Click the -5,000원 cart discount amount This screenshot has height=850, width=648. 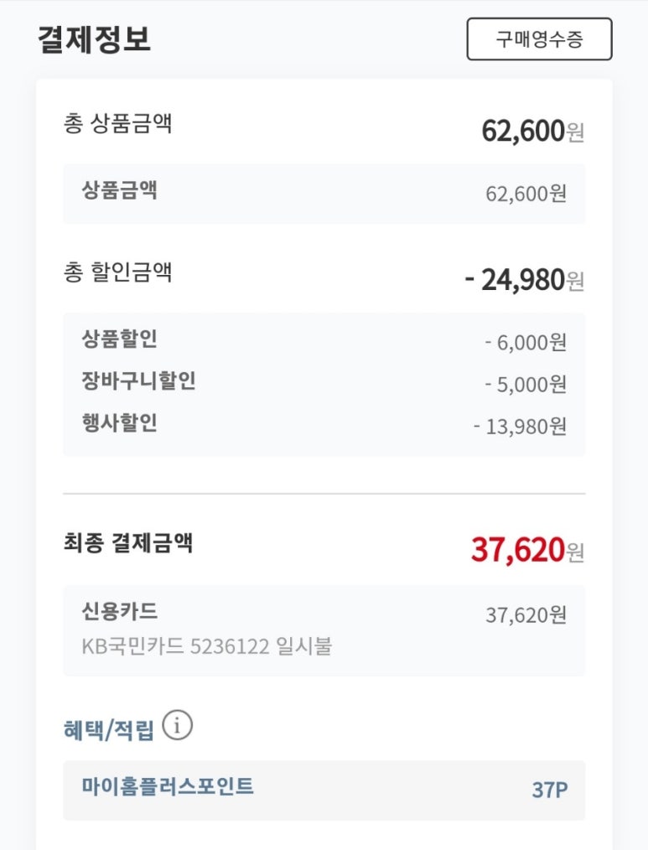point(526,384)
